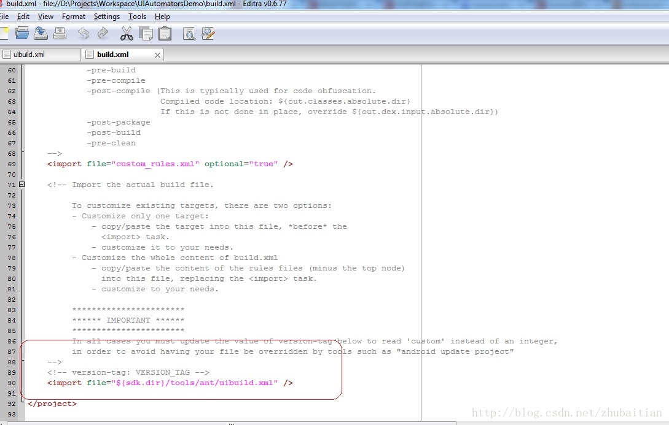The image size is (669, 425).
Task: Switch to the uibuild.xml tab
Action: (40, 55)
